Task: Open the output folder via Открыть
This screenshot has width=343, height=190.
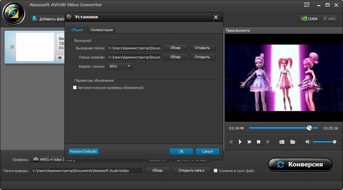Action: tap(202, 48)
